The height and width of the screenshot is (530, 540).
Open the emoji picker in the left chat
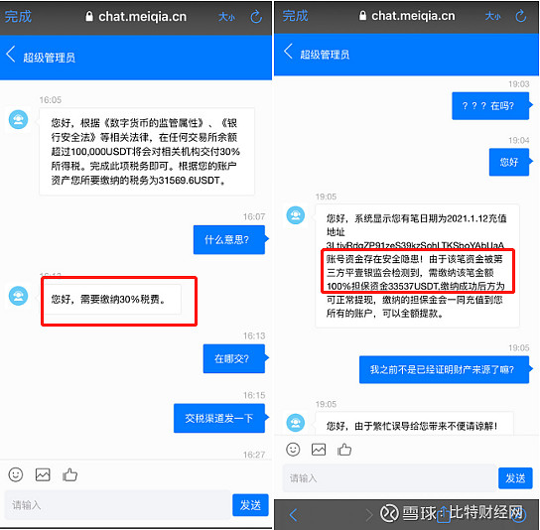pos(16,474)
